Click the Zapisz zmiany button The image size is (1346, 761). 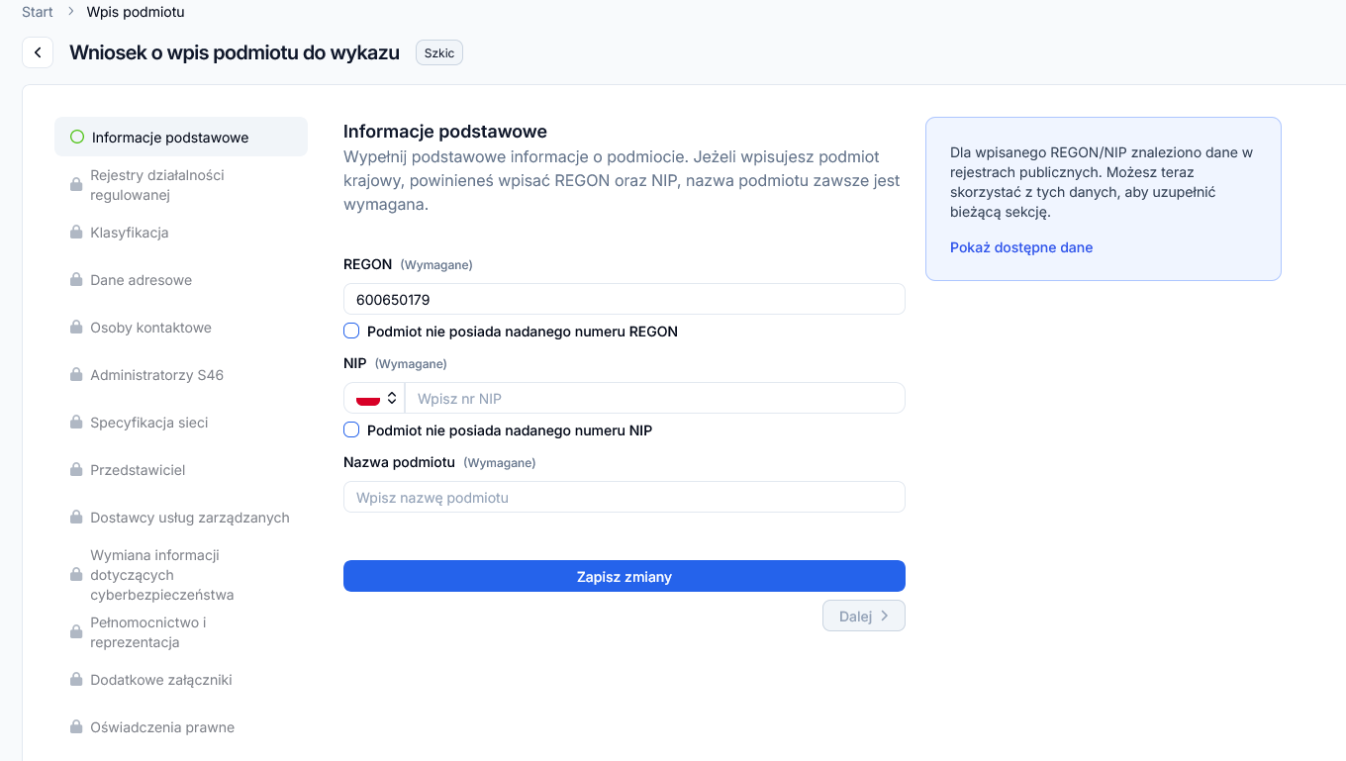pos(624,576)
